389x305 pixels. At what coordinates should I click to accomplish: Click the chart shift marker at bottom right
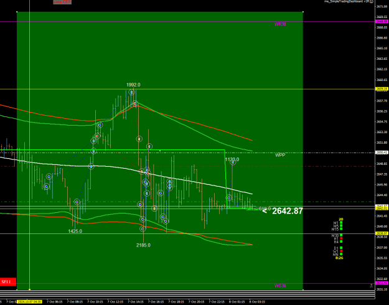click(x=372, y=286)
